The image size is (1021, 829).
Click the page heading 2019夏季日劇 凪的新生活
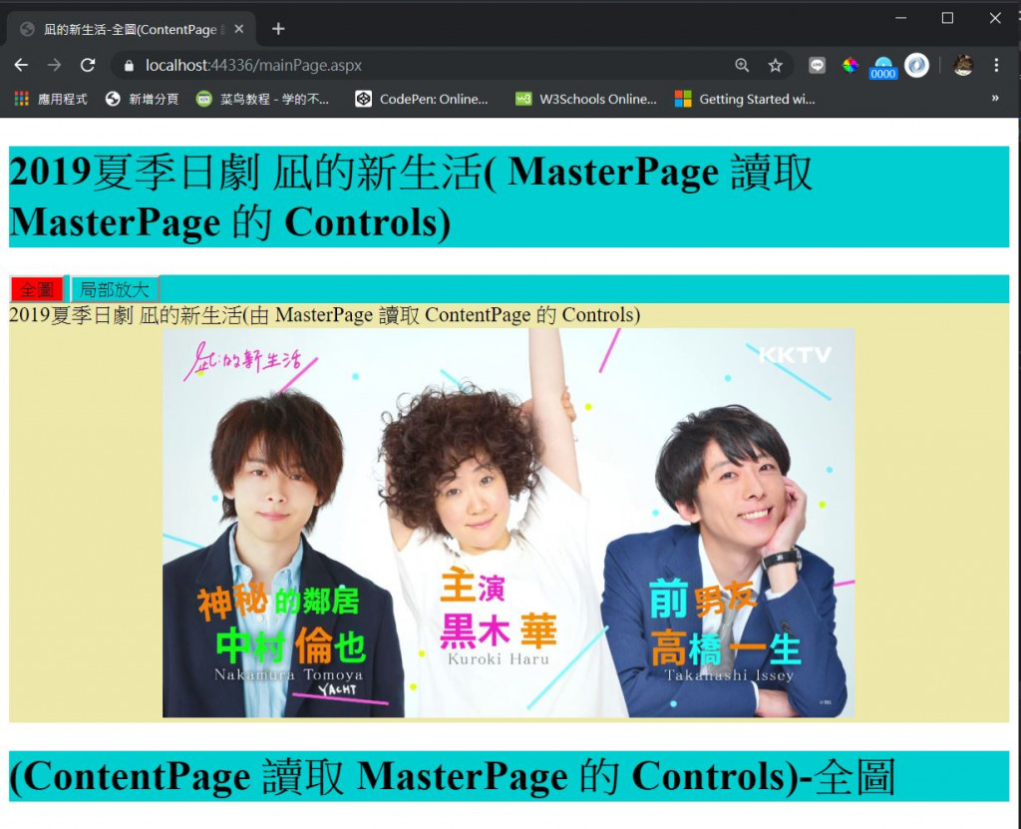coord(510,197)
